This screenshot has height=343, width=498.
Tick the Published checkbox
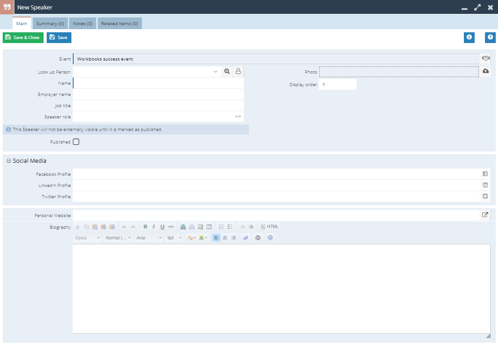click(x=76, y=142)
